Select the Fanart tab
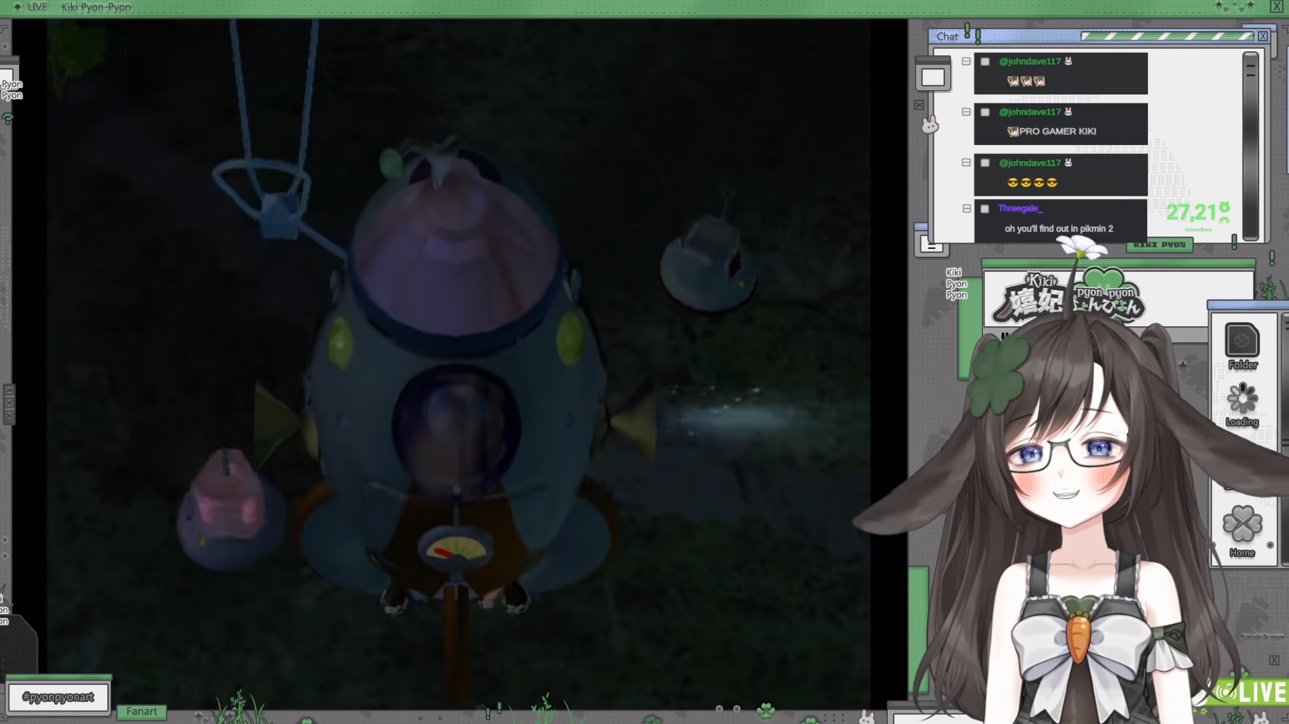The image size is (1289, 724). point(141,712)
